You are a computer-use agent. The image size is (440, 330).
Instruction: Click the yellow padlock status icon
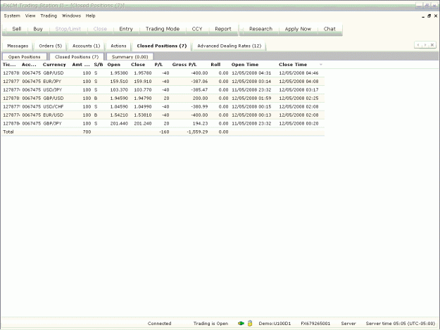(250, 323)
